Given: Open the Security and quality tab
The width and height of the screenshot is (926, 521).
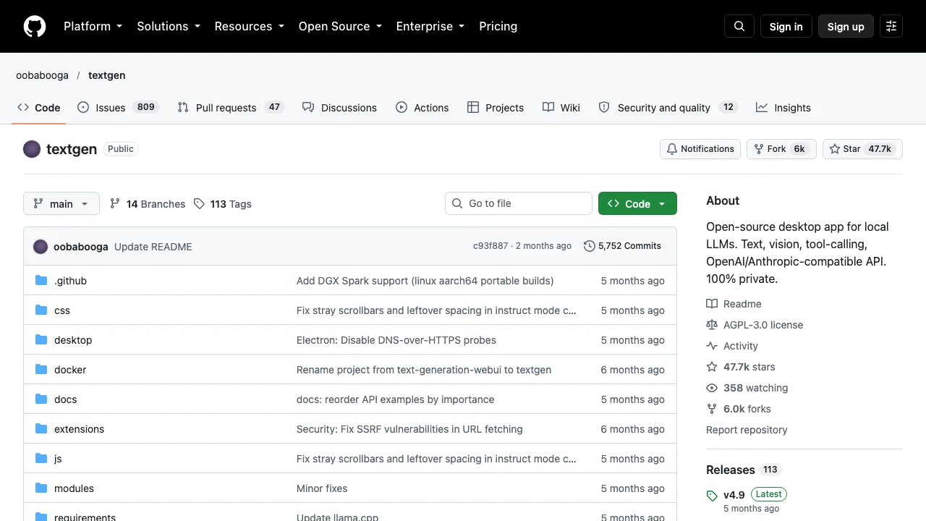Looking at the screenshot, I should pyautogui.click(x=667, y=108).
